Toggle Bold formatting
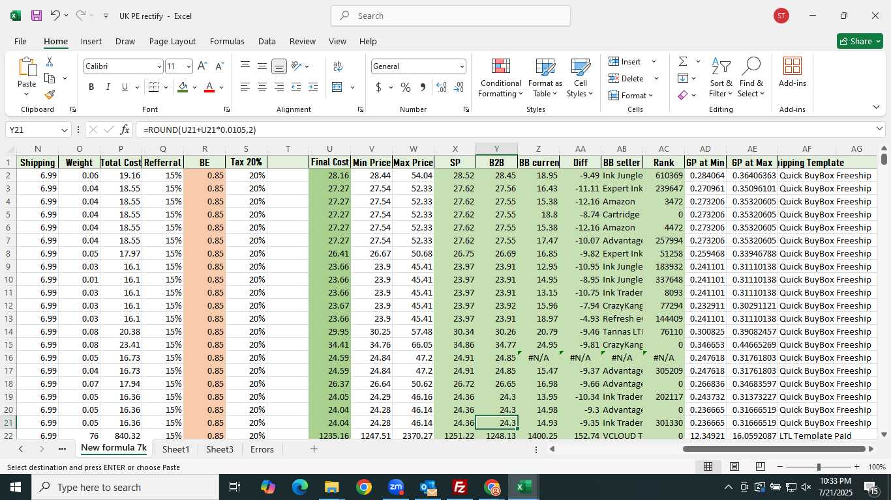The image size is (891, 500). [91, 87]
